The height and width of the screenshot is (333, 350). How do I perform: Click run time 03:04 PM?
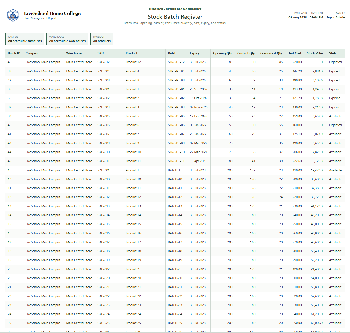[316, 18]
